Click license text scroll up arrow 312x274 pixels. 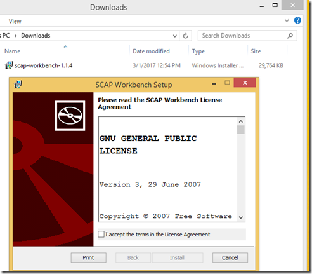(x=241, y=121)
